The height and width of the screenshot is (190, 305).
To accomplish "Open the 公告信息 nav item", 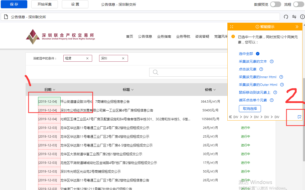I will 145,36.
